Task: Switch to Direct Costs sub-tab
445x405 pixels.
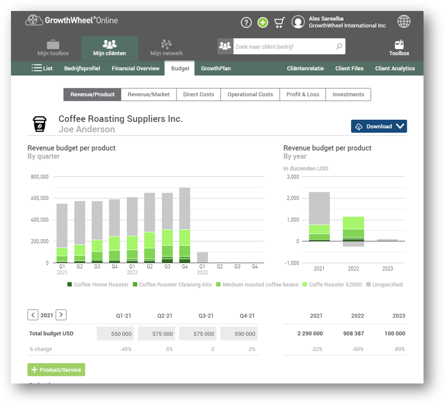Action: coord(198,94)
